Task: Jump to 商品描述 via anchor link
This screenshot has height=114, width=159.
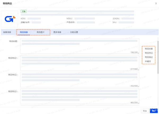Action: tap(149, 57)
